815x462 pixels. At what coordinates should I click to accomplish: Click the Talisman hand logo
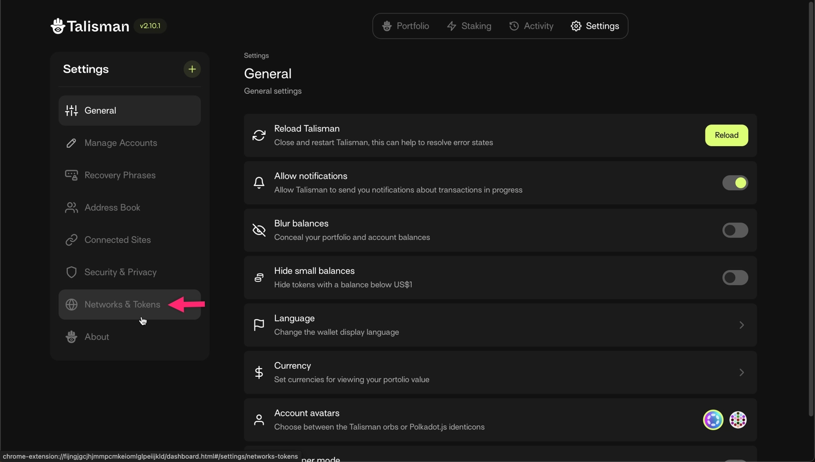coord(58,26)
